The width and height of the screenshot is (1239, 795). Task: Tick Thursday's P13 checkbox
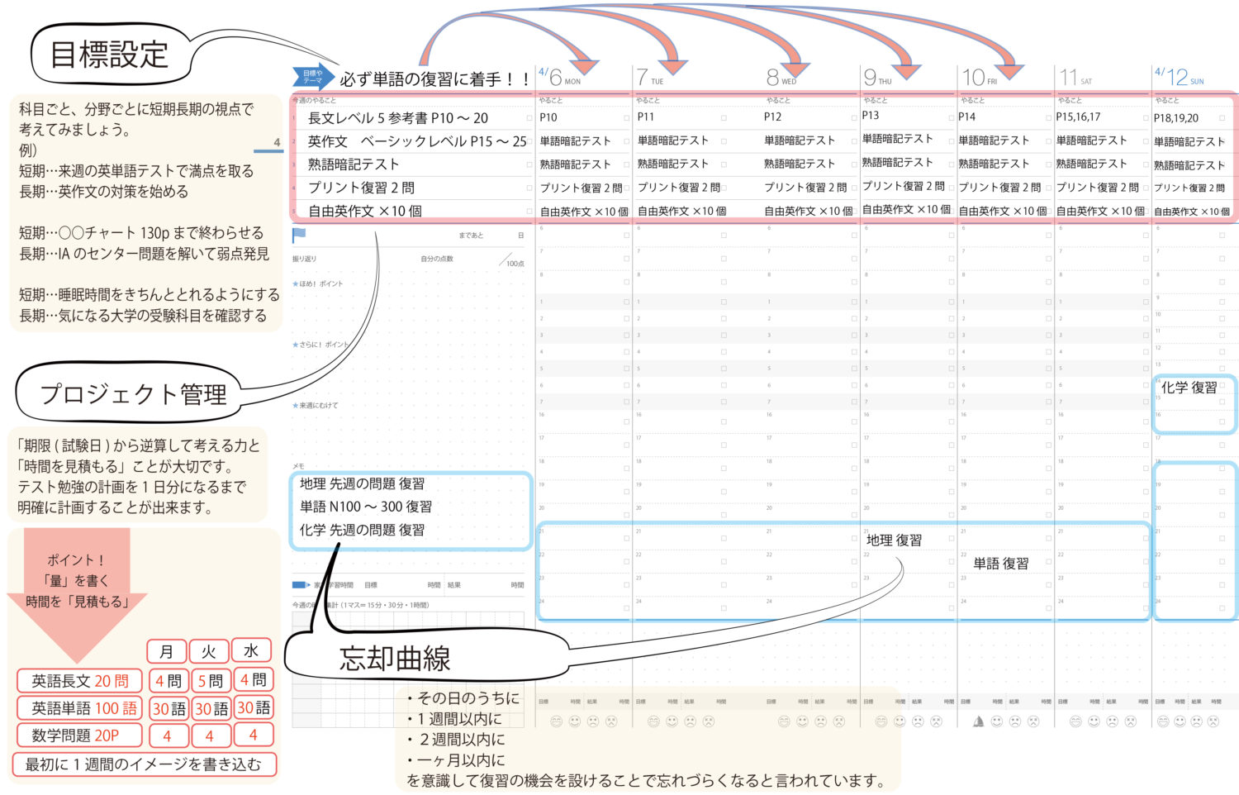(x=951, y=118)
